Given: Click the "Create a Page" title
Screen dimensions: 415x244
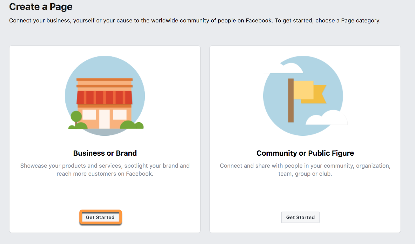Looking at the screenshot, I should 41,7.
